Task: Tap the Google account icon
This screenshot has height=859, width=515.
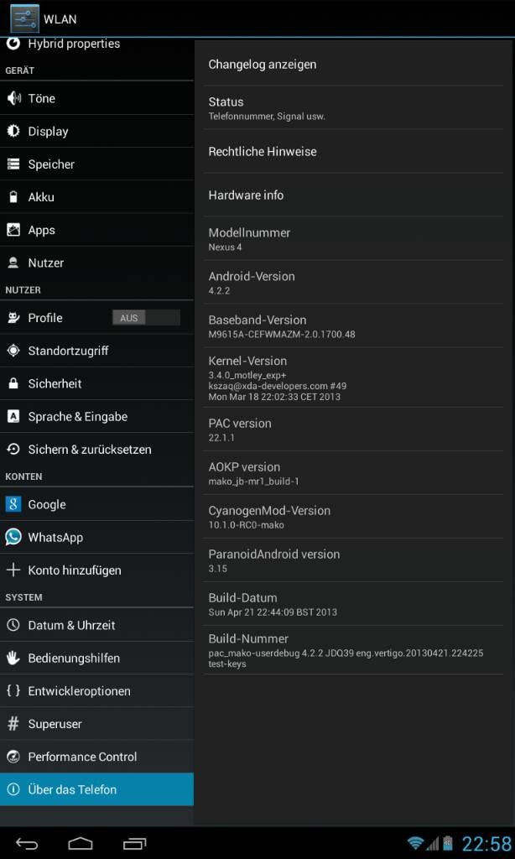Action: coord(13,504)
